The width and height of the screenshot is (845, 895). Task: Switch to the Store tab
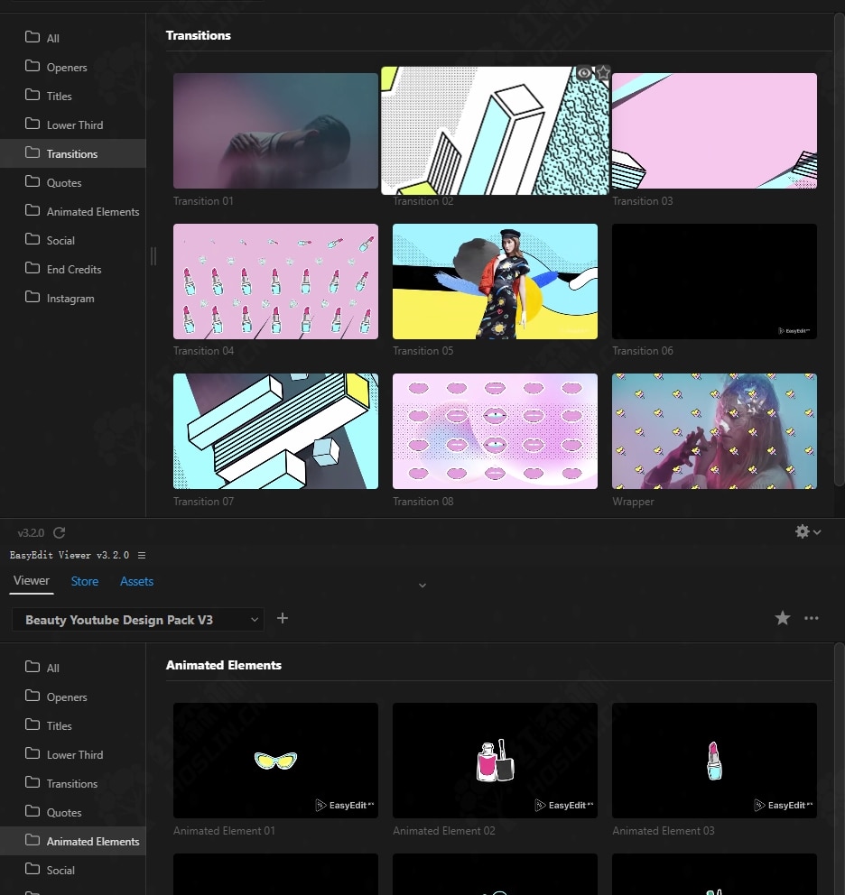coord(85,581)
